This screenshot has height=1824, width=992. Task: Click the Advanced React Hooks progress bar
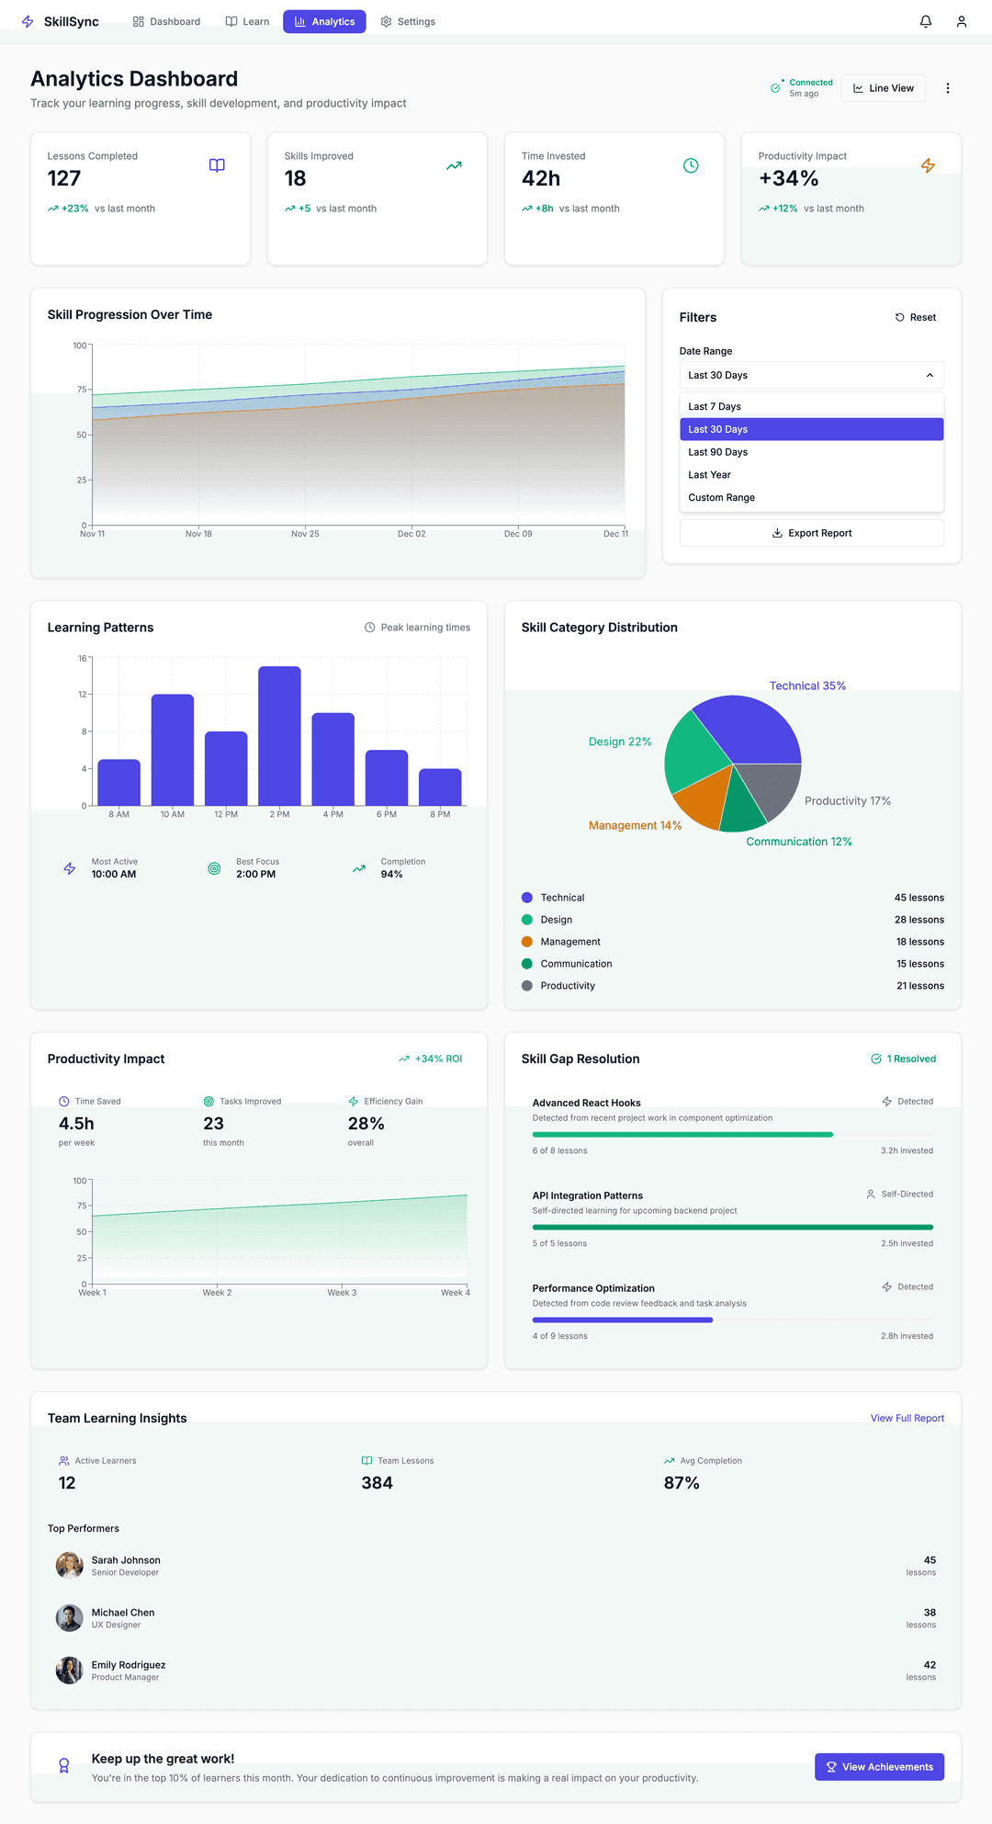click(682, 1134)
